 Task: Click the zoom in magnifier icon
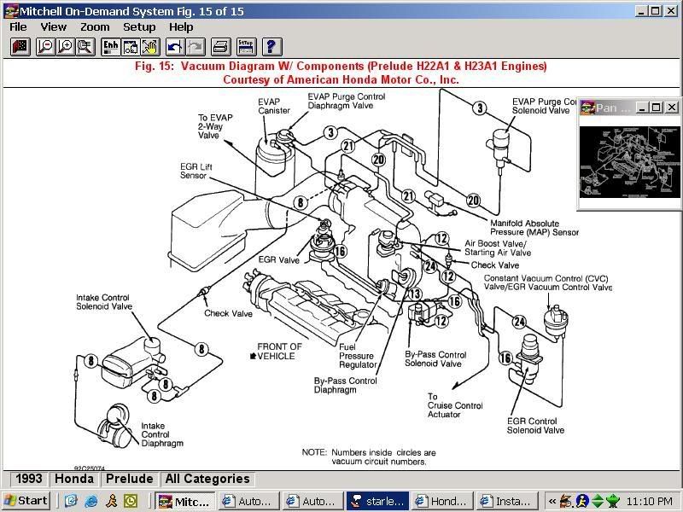click(x=66, y=47)
